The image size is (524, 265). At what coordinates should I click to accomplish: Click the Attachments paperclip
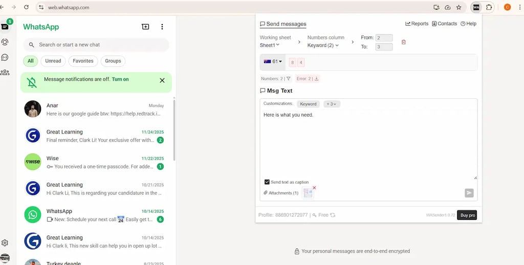click(x=266, y=193)
